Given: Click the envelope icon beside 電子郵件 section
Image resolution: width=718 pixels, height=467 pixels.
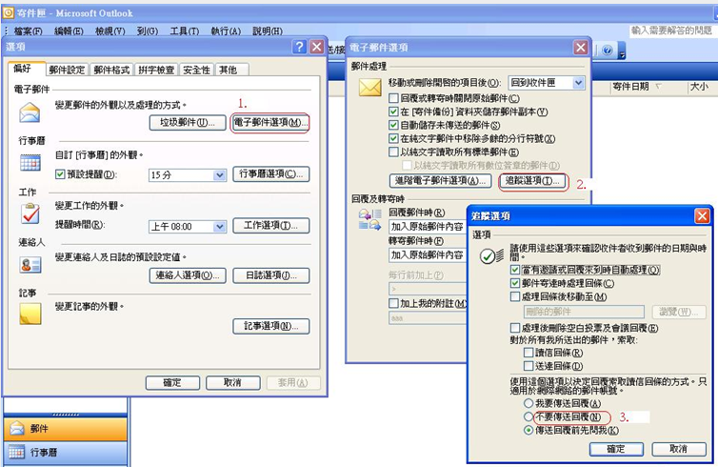Looking at the screenshot, I should coord(30,112).
